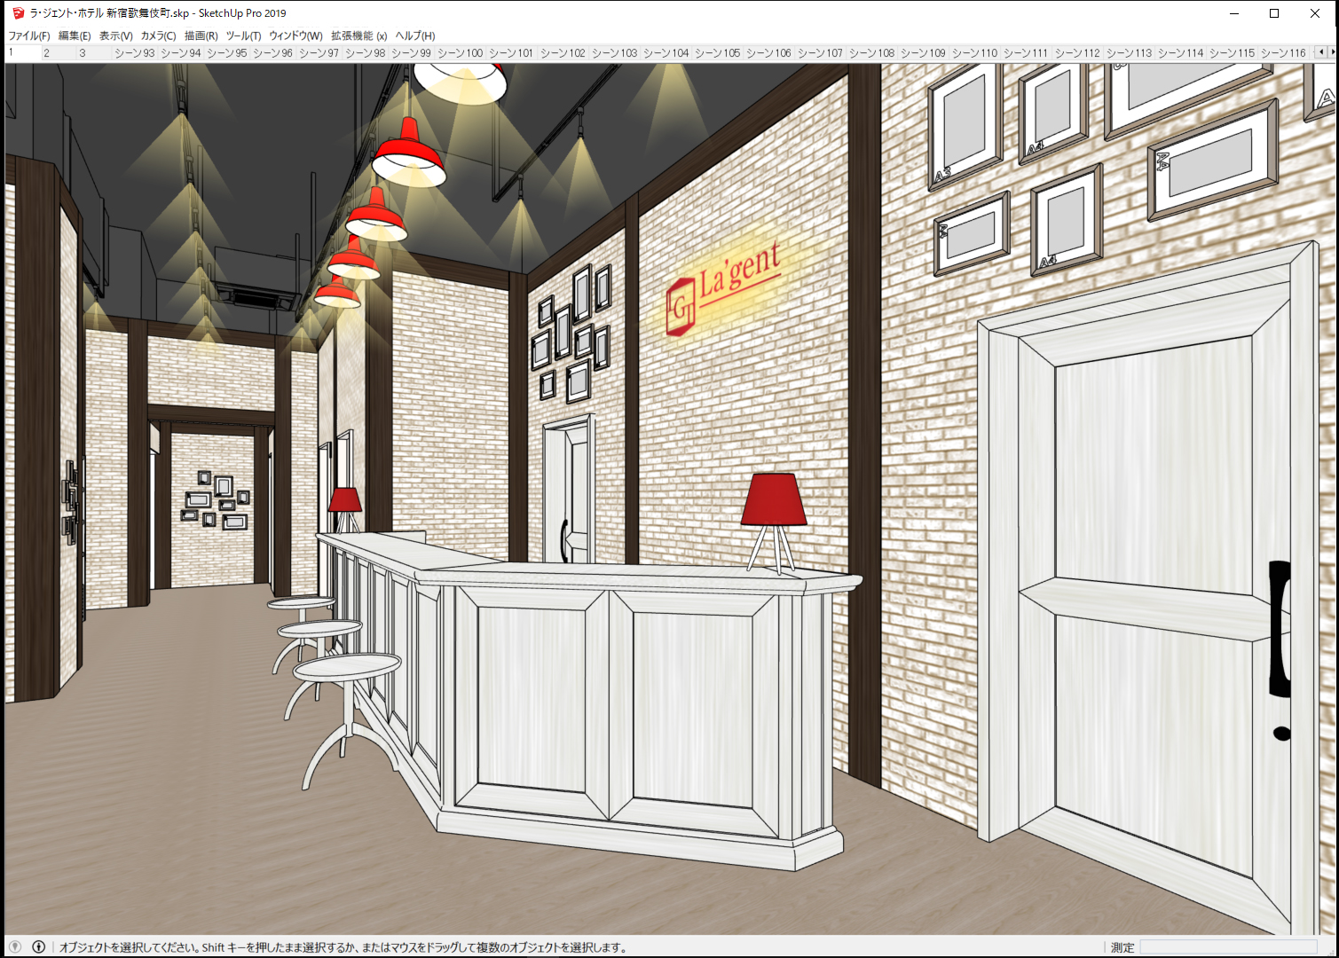Click the info credits icon in status bar
1339x958 pixels.
tap(39, 946)
